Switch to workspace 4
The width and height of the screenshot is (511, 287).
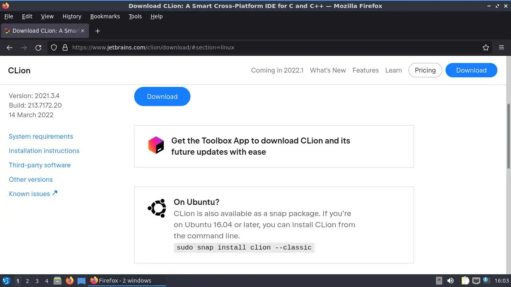[46, 281]
